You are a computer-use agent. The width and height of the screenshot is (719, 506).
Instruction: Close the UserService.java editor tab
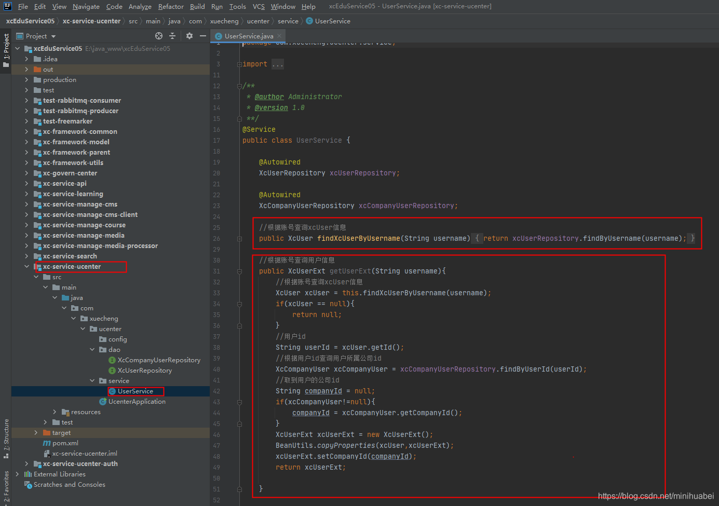pyautogui.click(x=279, y=36)
